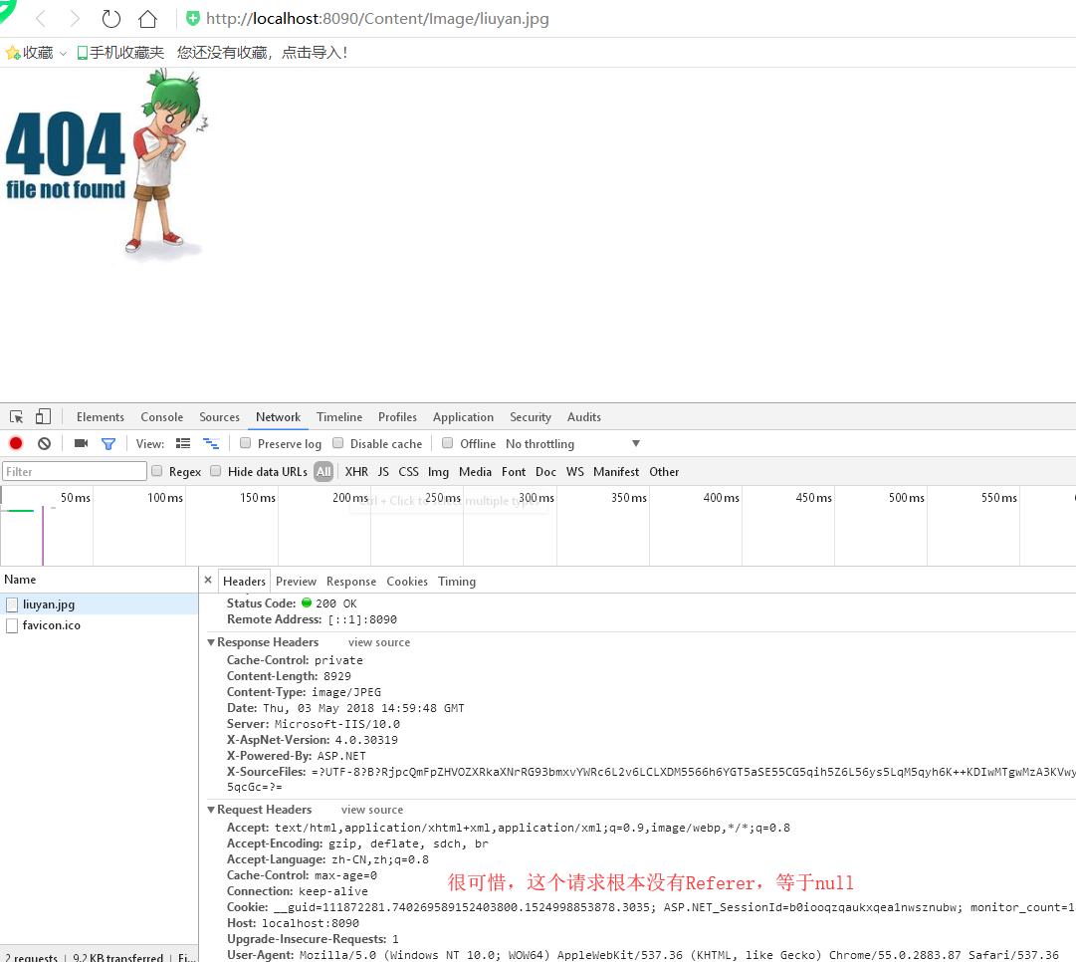Expand the 收藏 favorites dropdown arrow

tap(63, 54)
